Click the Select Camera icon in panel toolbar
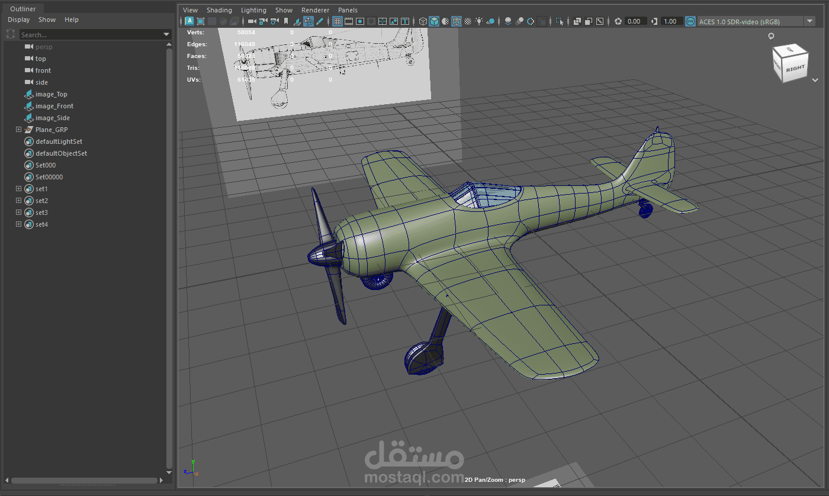Viewport: 829px width, 496px height. click(x=252, y=21)
